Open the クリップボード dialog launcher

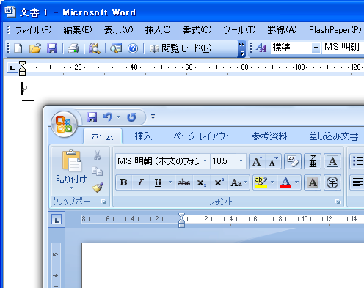click(x=103, y=202)
